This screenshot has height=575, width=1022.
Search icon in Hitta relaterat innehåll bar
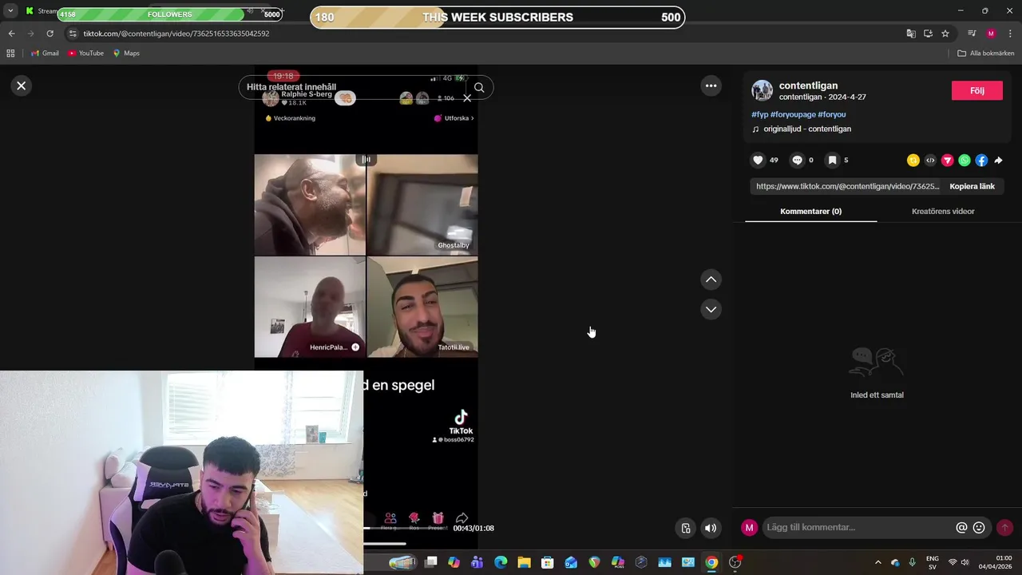pos(479,88)
